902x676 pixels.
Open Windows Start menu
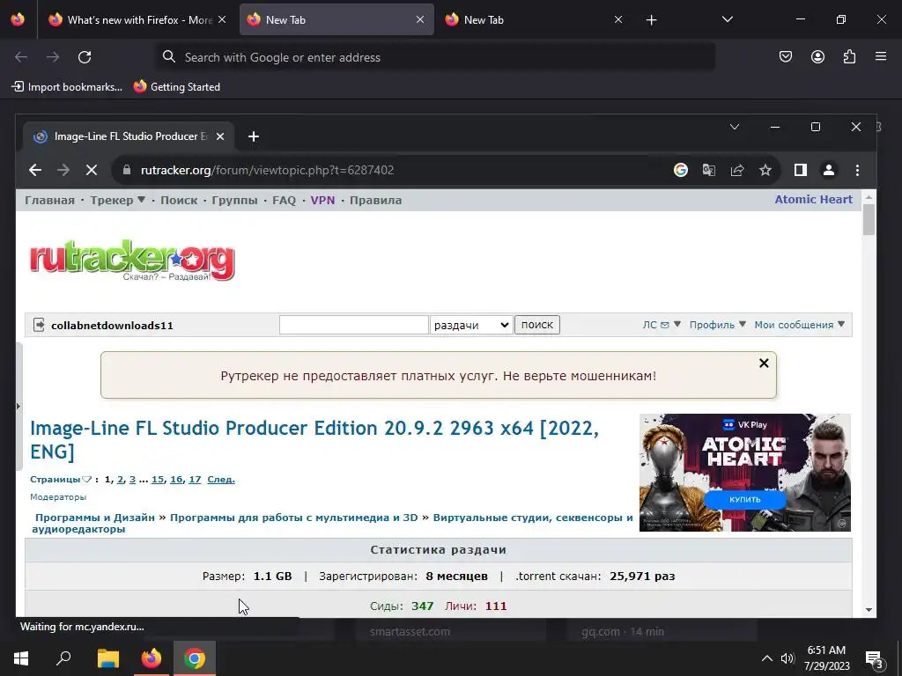(x=21, y=658)
